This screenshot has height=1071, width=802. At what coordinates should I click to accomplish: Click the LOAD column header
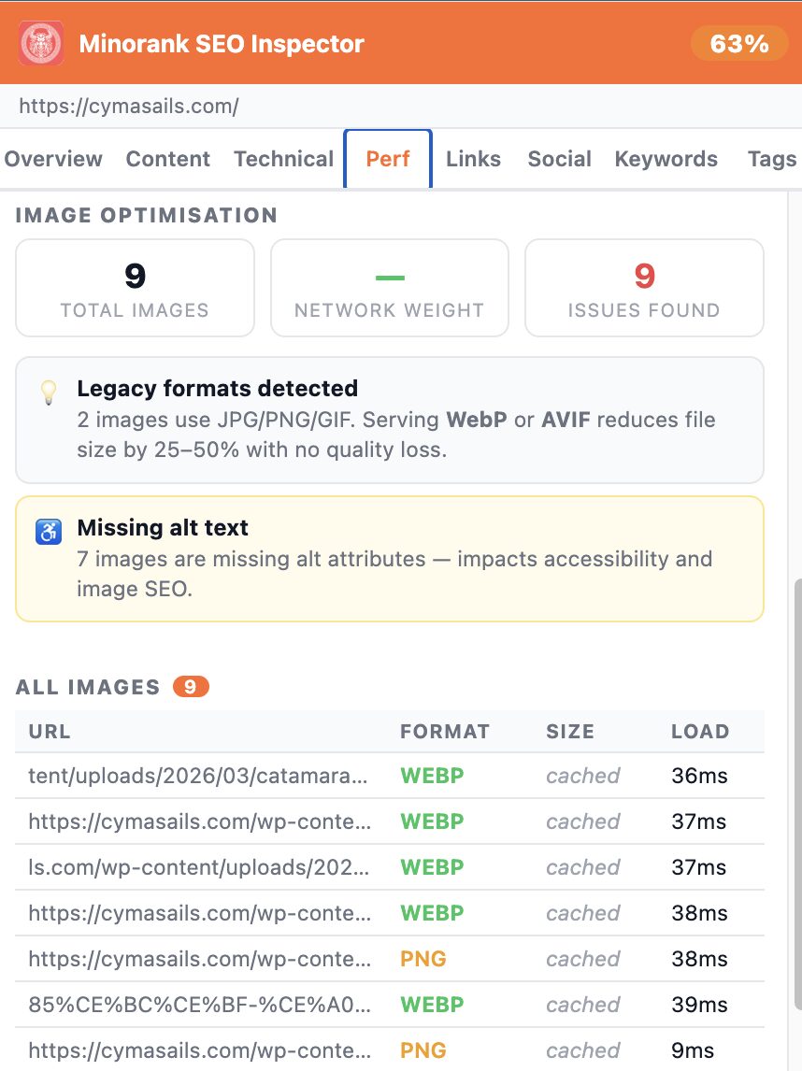pos(700,732)
